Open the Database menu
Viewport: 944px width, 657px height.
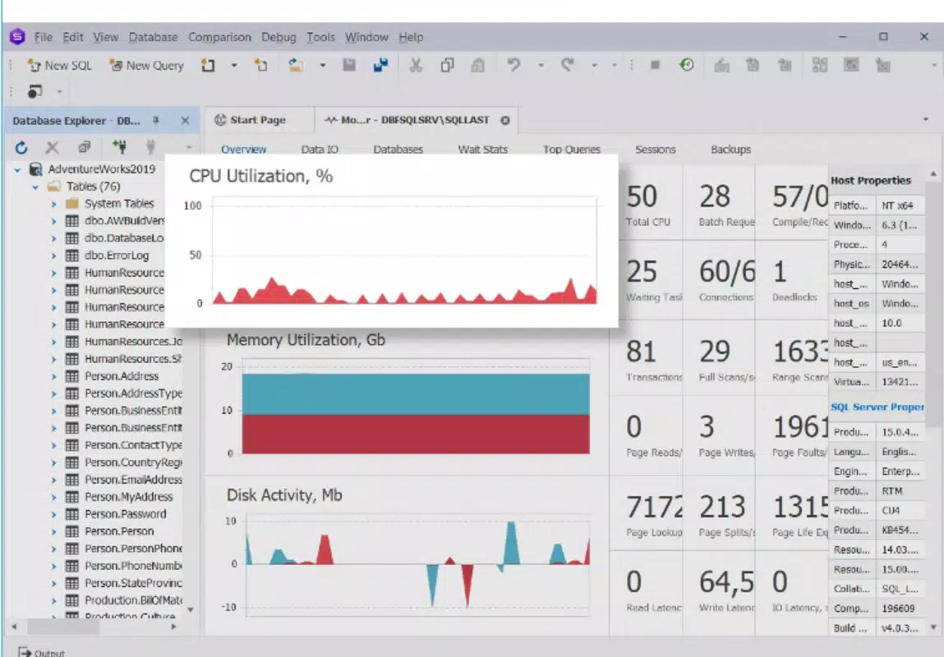pyautogui.click(x=154, y=37)
